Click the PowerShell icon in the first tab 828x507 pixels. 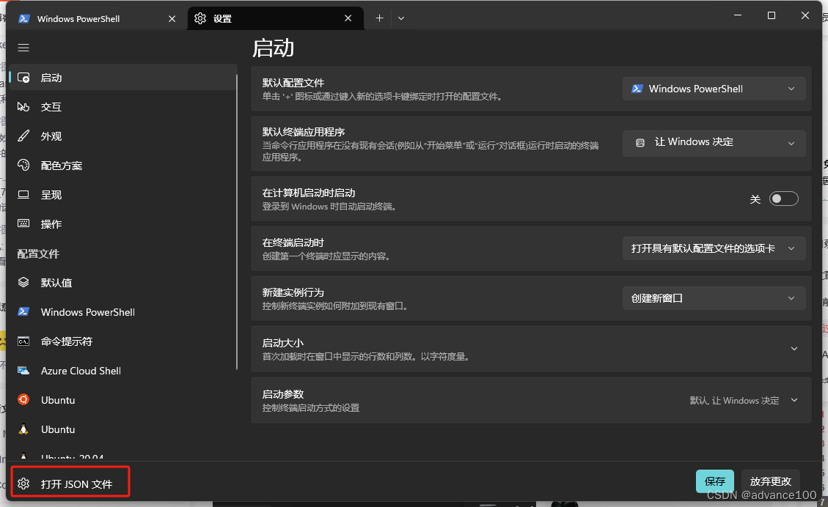tap(23, 18)
